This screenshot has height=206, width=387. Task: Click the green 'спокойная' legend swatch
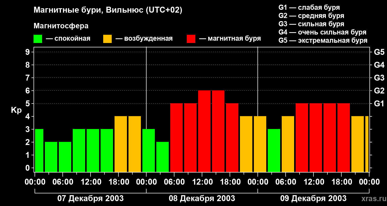click(x=38, y=39)
